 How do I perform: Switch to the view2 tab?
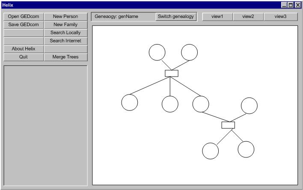(248, 16)
